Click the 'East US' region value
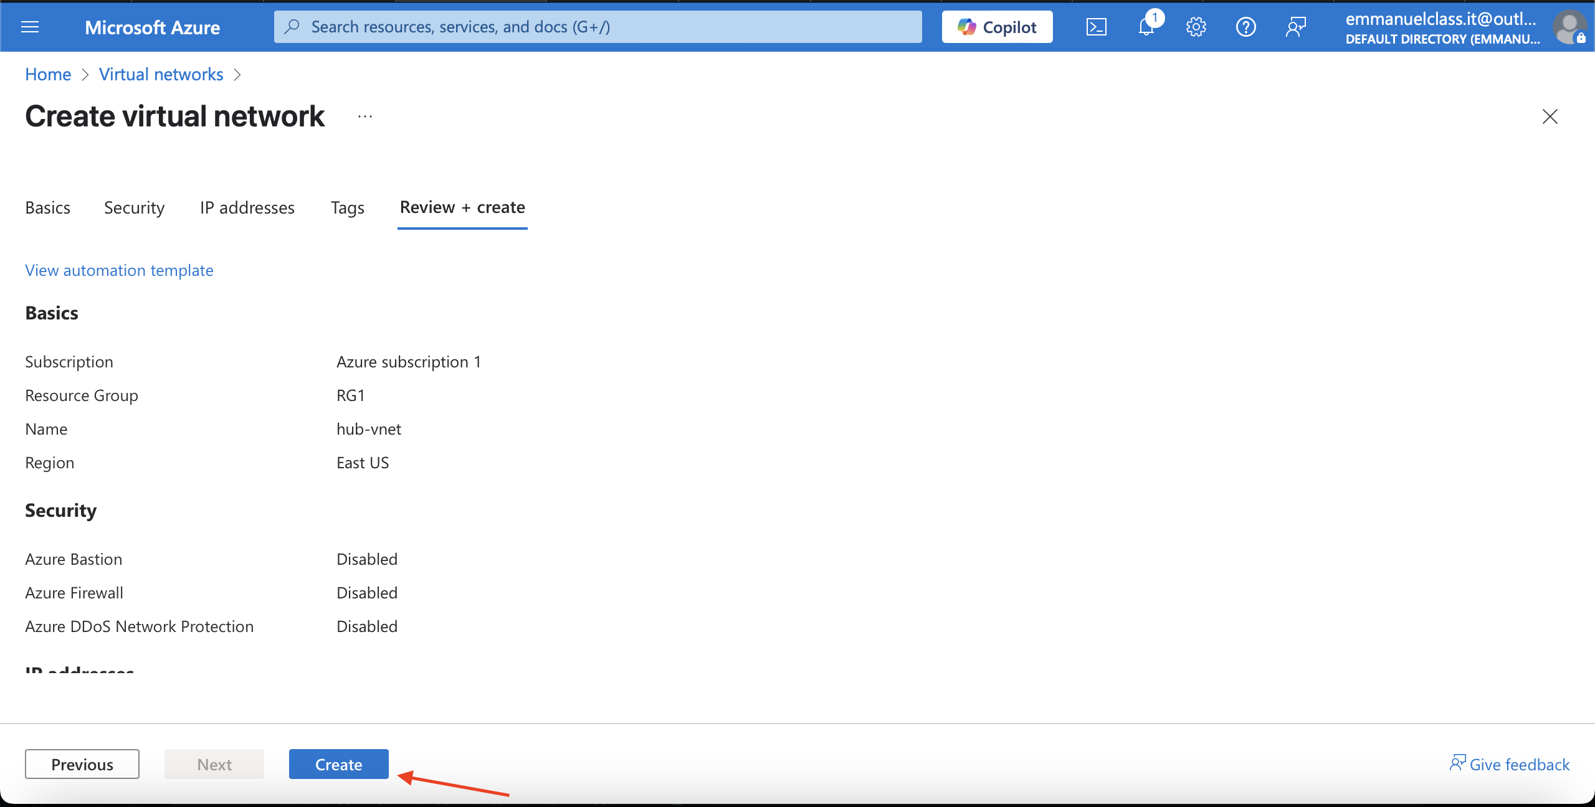 (363, 463)
